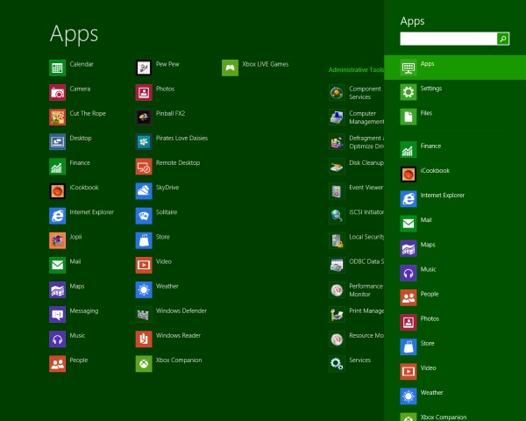The width and height of the screenshot is (526, 421).
Task: Open Photos label in main apps list
Action: [x=165, y=89]
